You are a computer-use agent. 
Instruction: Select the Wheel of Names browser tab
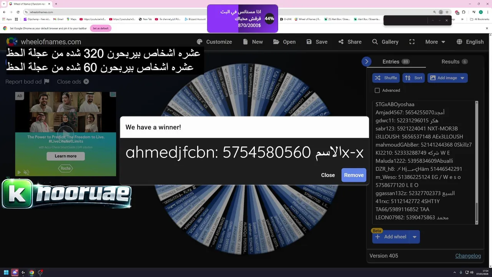coord(30,4)
